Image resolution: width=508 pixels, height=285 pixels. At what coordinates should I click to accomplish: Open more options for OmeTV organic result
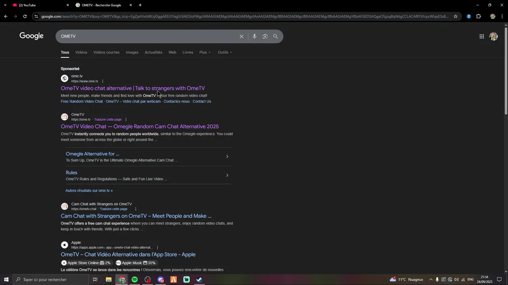126,120
